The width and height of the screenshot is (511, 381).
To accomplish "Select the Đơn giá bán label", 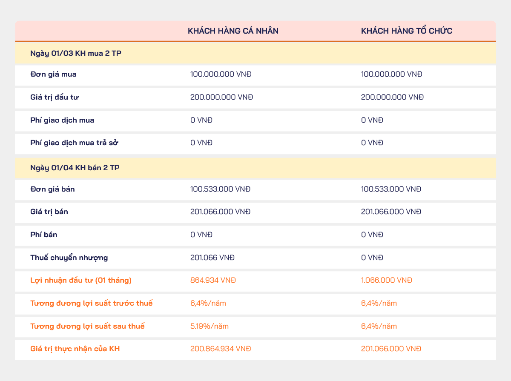I will click(x=52, y=189).
